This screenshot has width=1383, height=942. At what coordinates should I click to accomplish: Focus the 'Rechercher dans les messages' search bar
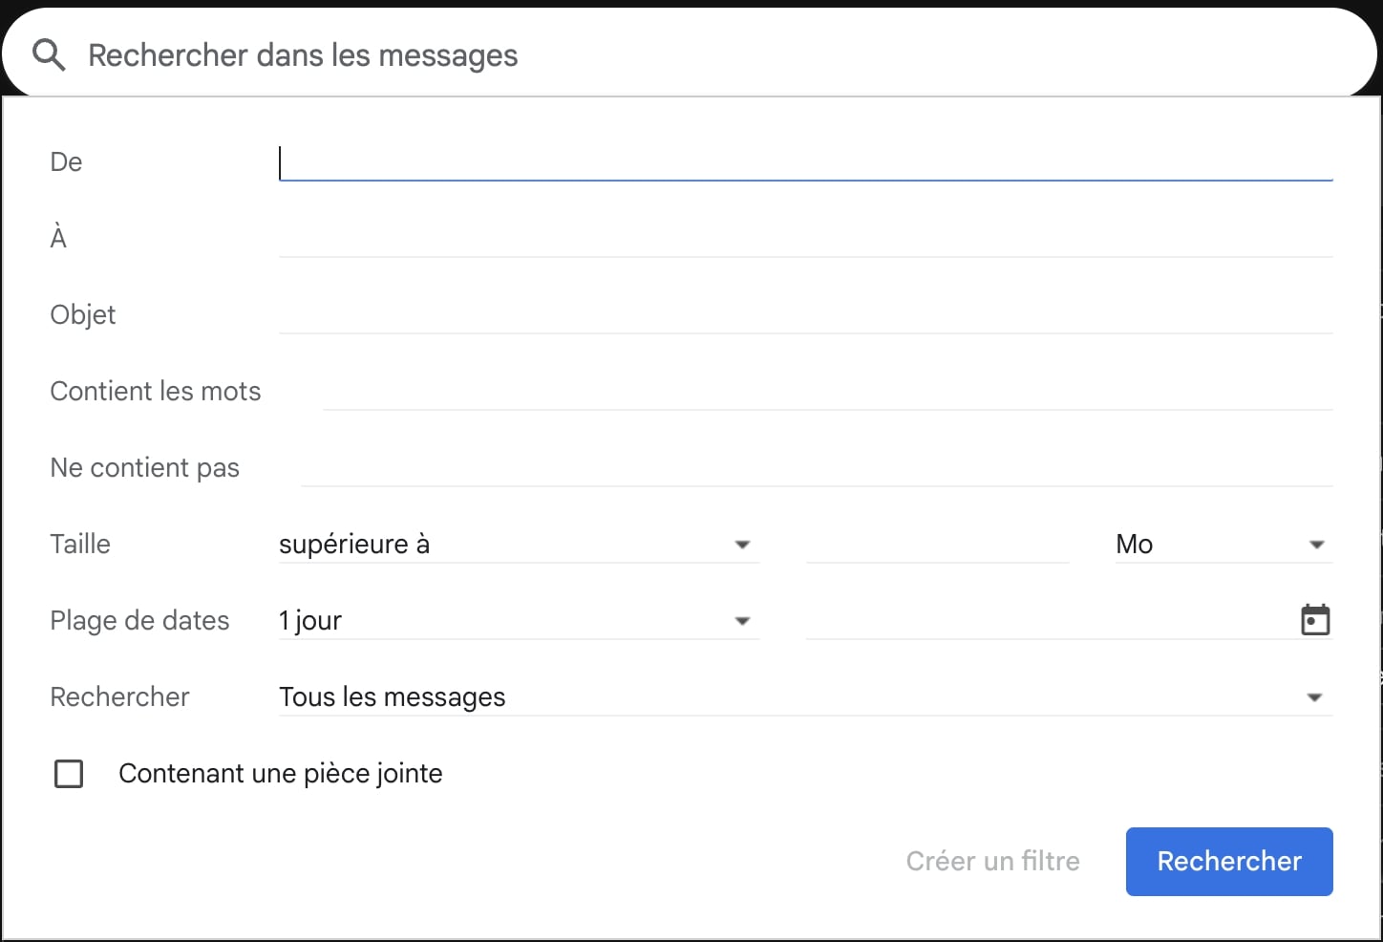tap(669, 55)
